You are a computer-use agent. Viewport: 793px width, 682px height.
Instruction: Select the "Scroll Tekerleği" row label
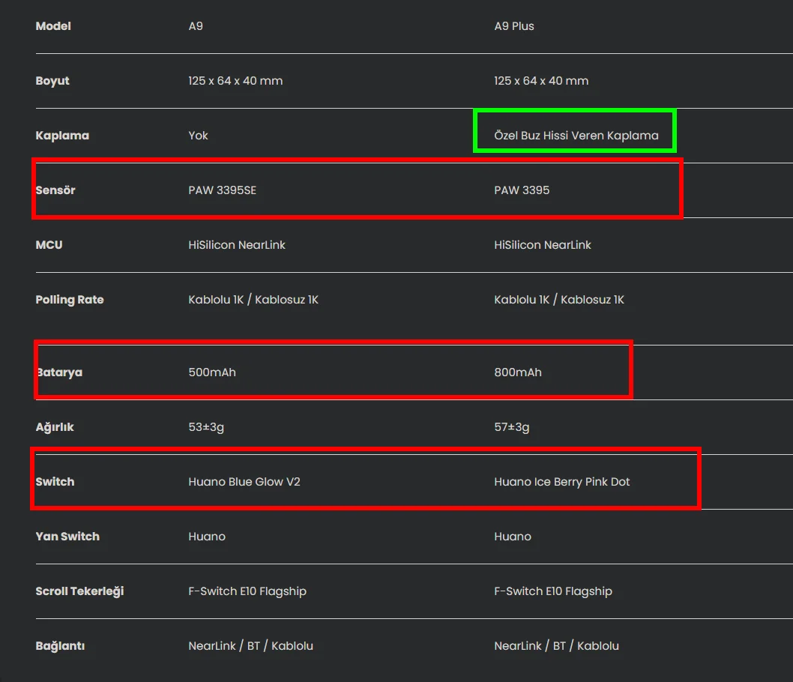tap(79, 591)
